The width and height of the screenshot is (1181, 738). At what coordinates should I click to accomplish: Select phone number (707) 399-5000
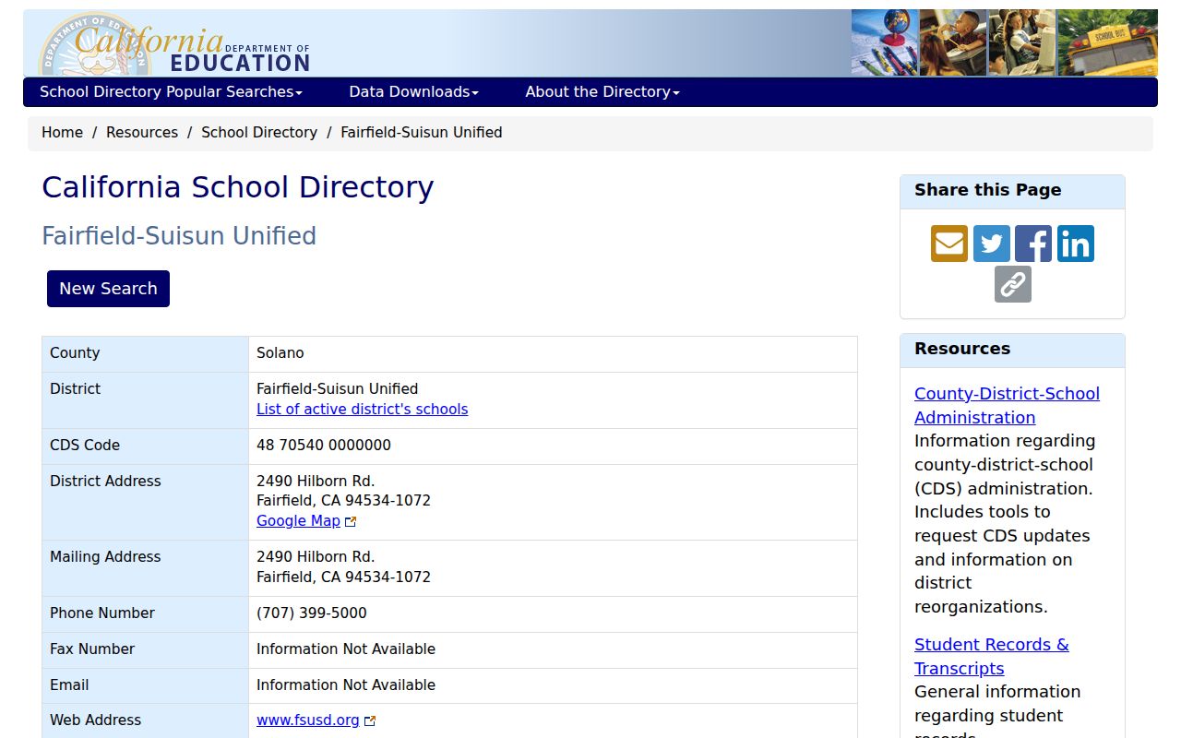coord(312,613)
